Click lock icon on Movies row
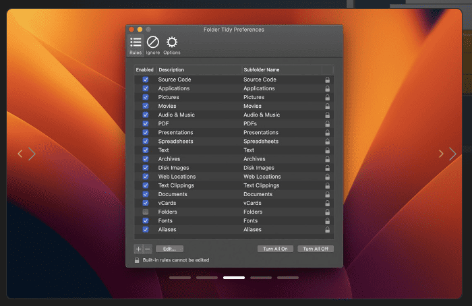Image resolution: width=472 pixels, height=306 pixels. pyautogui.click(x=327, y=106)
